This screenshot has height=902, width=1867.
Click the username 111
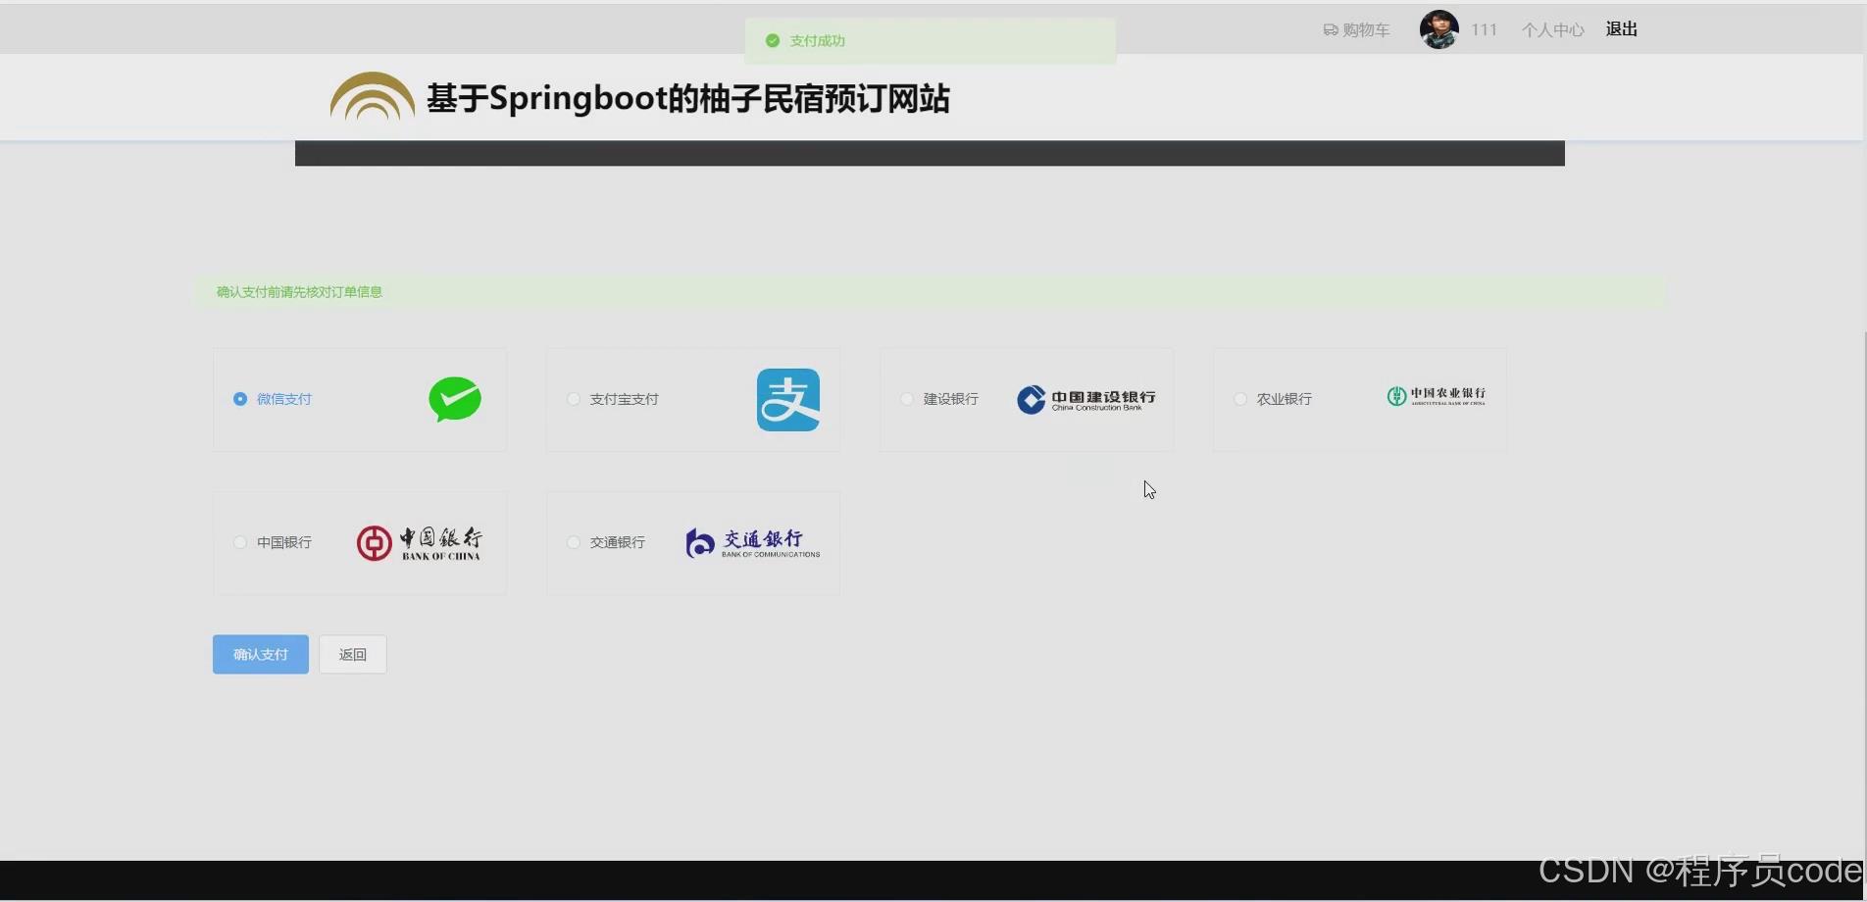click(x=1485, y=30)
